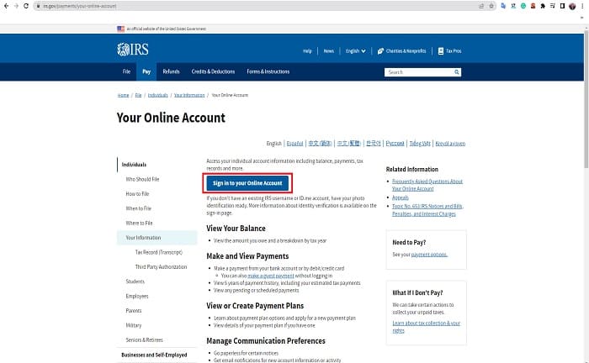This screenshot has height=363, width=589.
Task: Click the share page icon in address bar
Action: pos(481,6)
